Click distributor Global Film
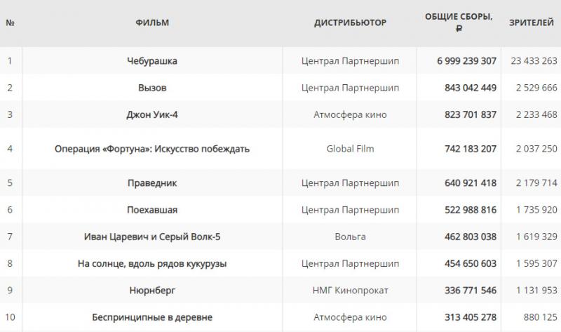 pos(350,149)
